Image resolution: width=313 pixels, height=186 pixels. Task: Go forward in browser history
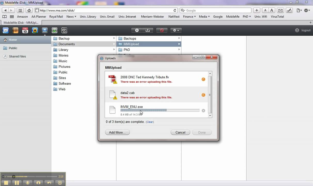click(x=12, y=10)
